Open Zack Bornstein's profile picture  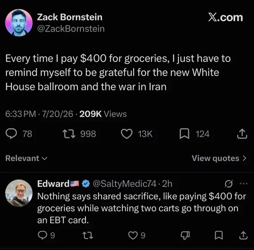pyautogui.click(x=19, y=23)
